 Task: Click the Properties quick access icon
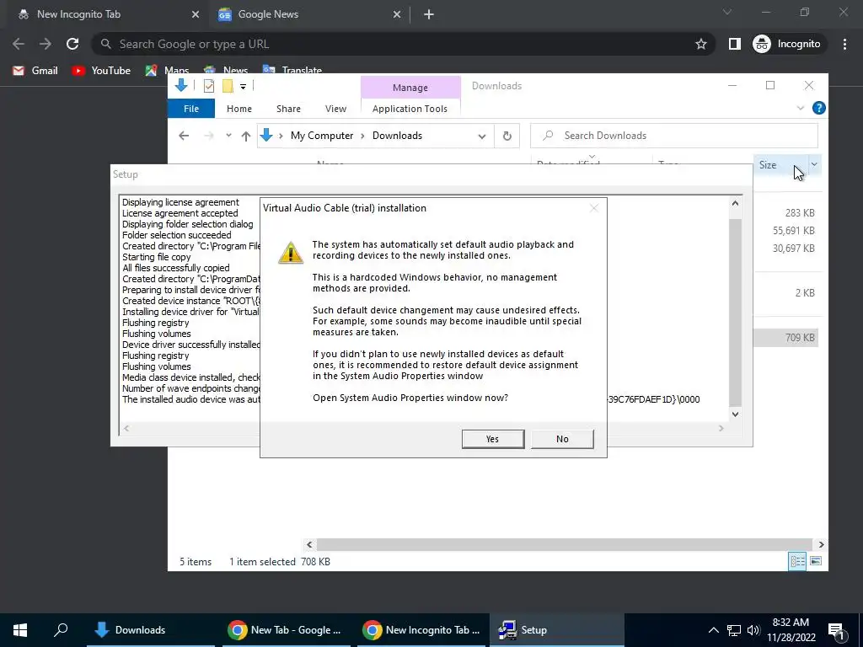(209, 86)
